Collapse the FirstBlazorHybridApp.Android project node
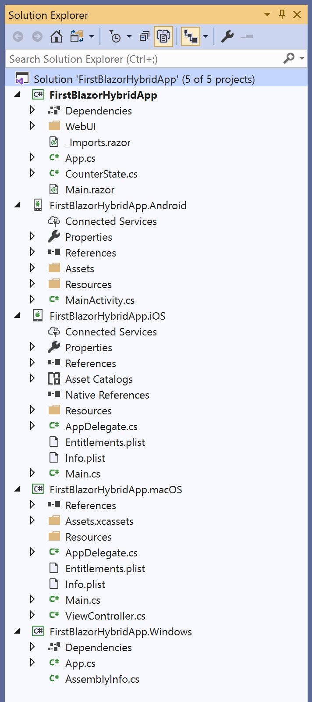This screenshot has width=312, height=702. (x=17, y=205)
